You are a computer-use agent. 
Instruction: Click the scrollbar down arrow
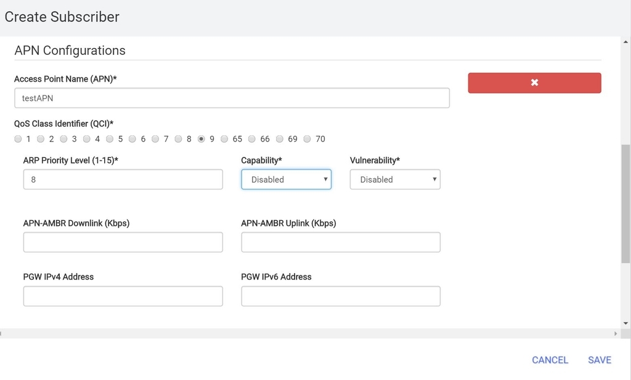coord(625,323)
